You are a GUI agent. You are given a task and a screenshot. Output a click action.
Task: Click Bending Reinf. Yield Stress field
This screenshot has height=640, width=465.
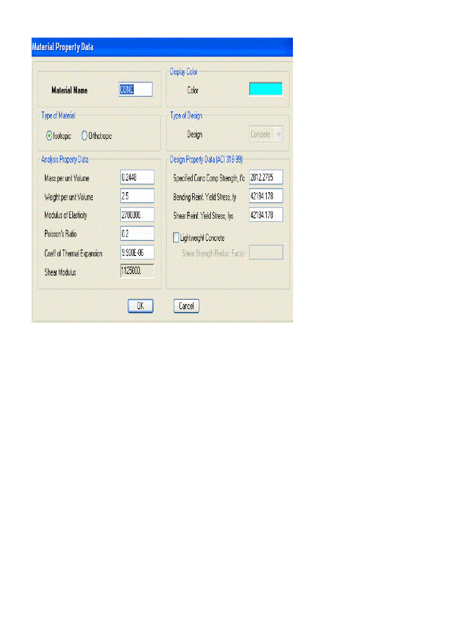[x=266, y=197]
